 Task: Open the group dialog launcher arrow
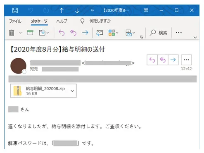pos(141,37)
